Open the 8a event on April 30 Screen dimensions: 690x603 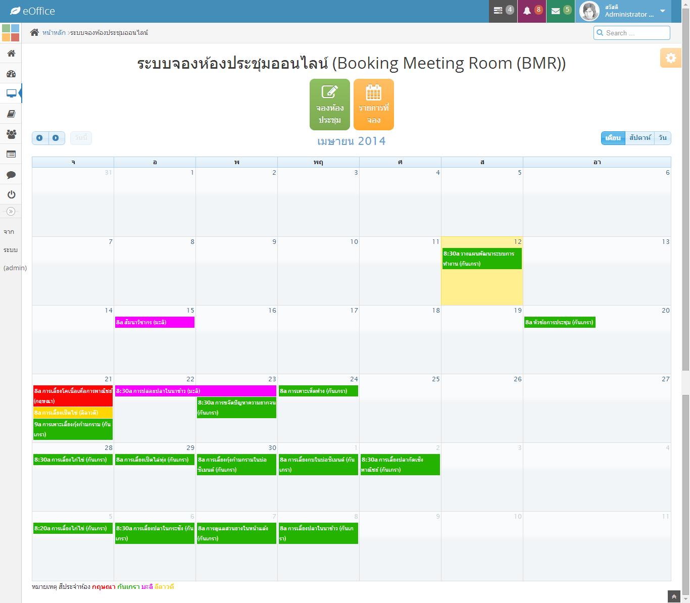[236, 465]
